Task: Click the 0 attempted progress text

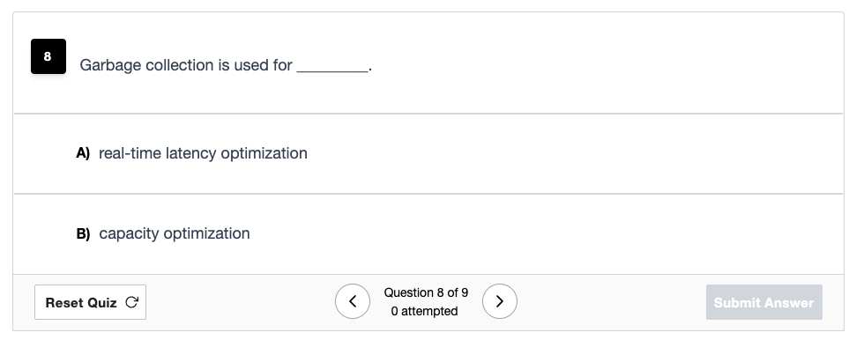Action: tap(425, 311)
